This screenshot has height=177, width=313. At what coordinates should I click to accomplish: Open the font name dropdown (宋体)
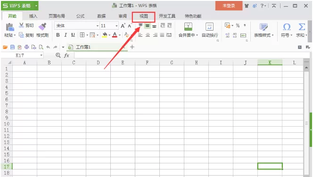[98, 26]
